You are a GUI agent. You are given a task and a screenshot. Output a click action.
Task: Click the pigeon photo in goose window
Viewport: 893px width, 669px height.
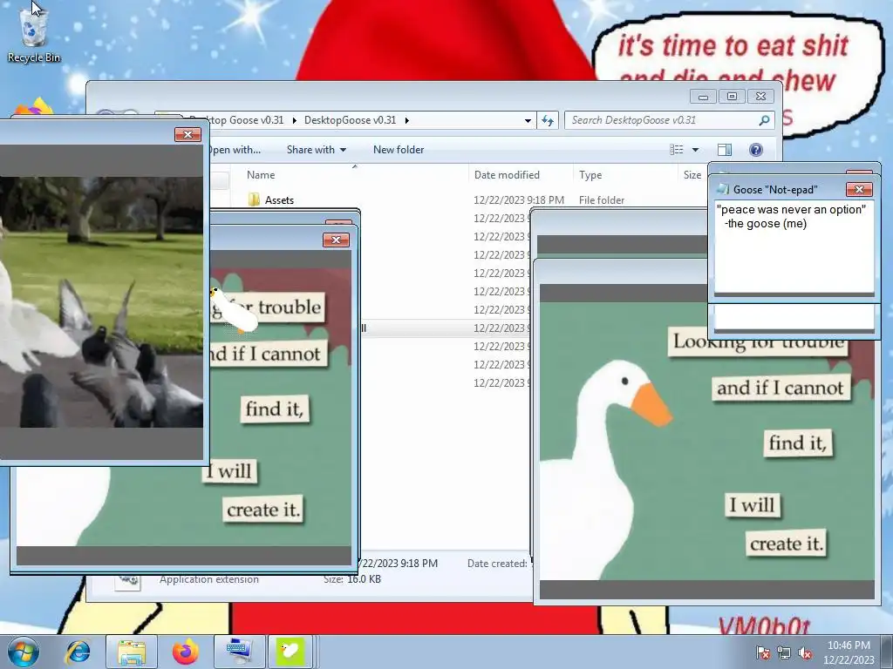point(101,302)
